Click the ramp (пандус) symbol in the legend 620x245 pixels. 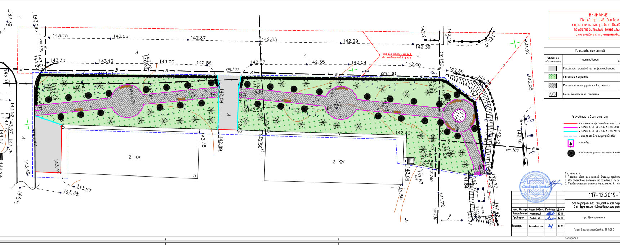pos(571,143)
